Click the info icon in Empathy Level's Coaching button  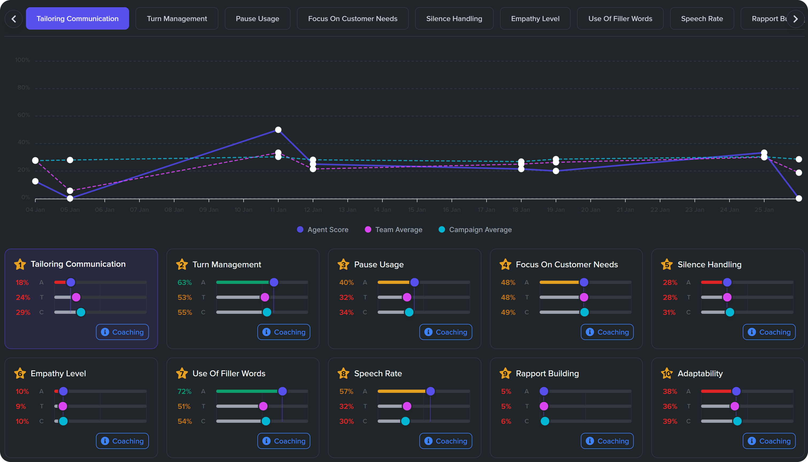coord(105,441)
